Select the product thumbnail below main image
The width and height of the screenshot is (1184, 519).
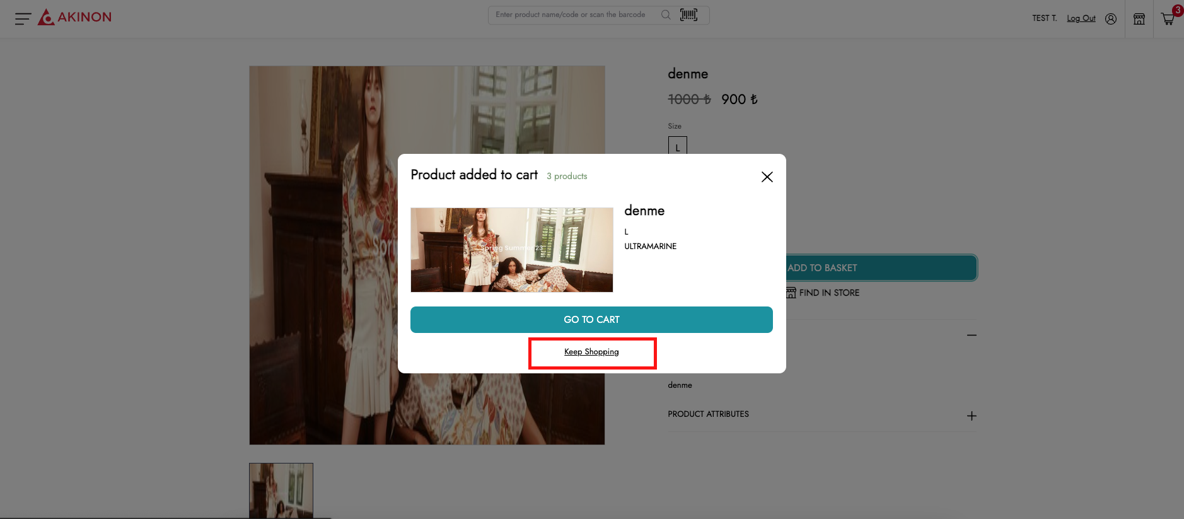(281, 491)
